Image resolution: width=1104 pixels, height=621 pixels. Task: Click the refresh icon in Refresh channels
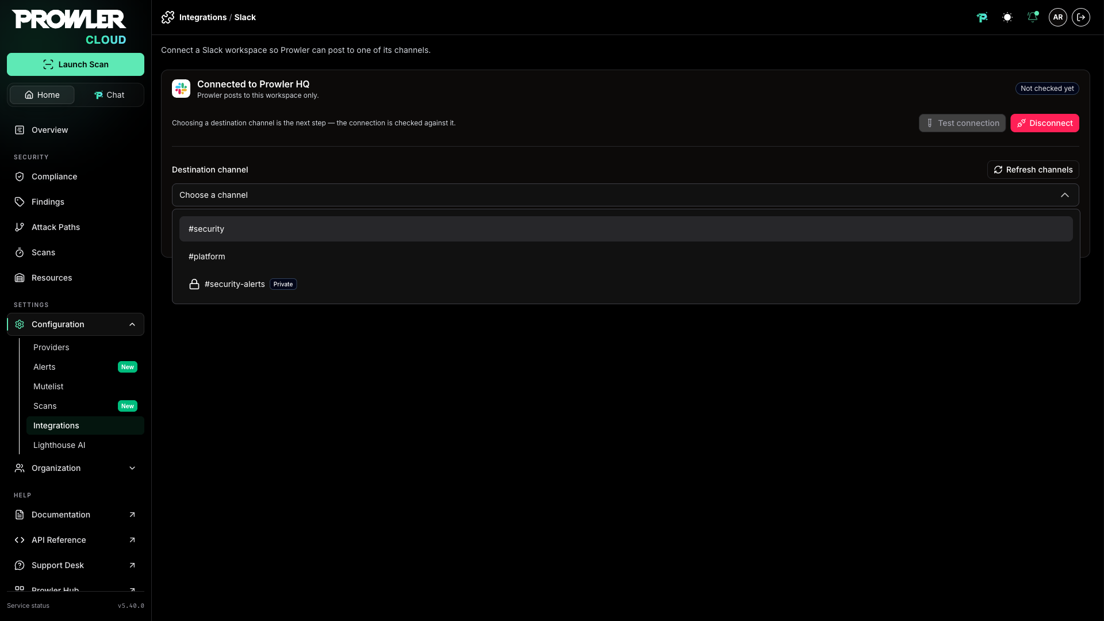point(998,170)
